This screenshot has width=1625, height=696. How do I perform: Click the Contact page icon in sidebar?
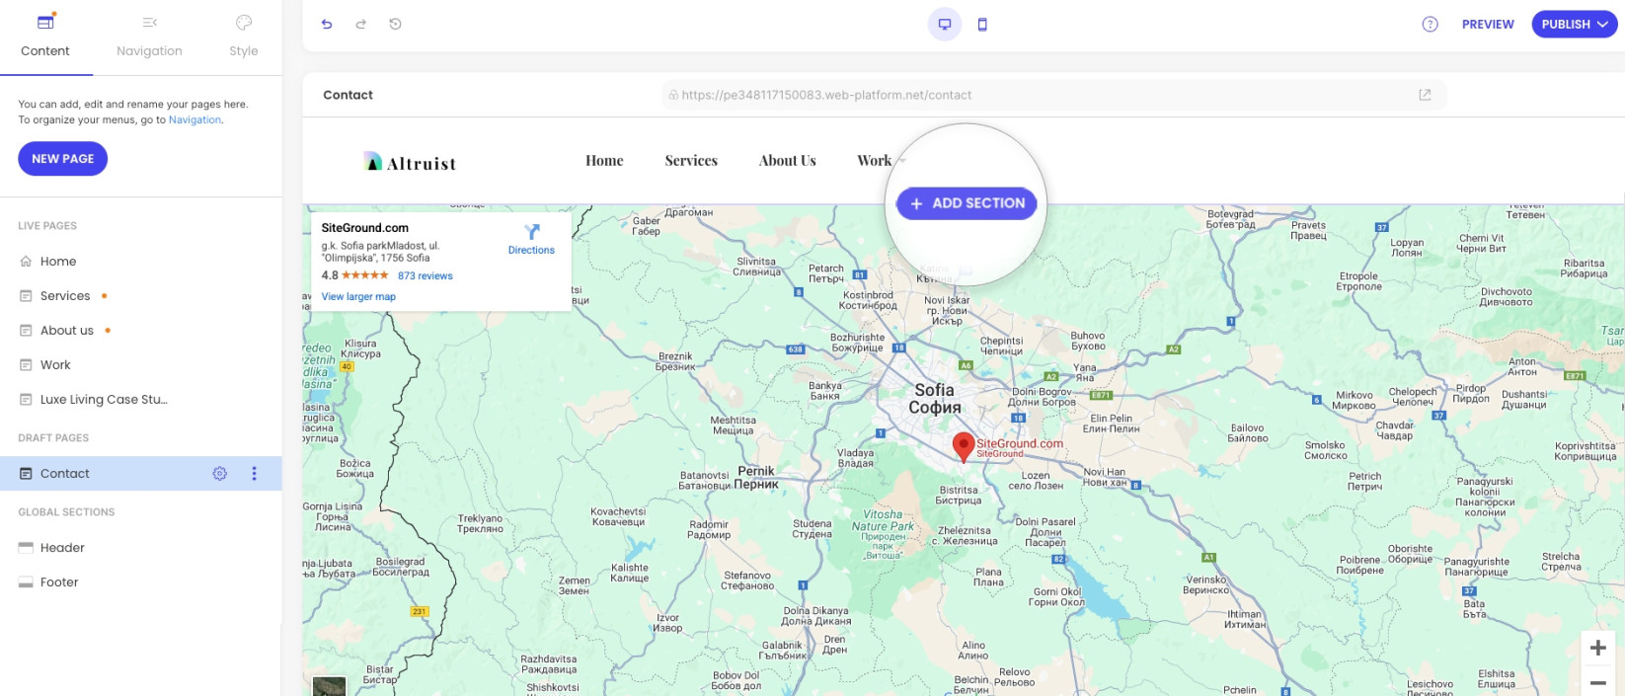[26, 474]
